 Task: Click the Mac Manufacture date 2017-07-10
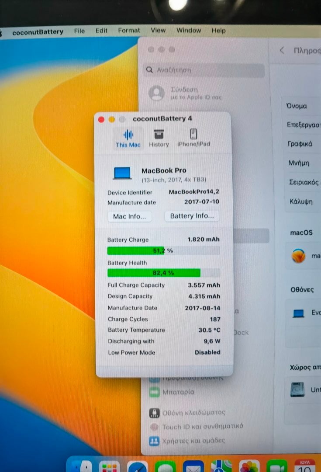coord(202,201)
